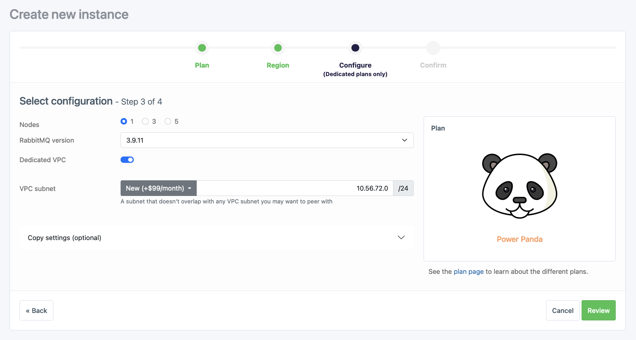The height and width of the screenshot is (340, 636).
Task: Go to the Plan step
Action: [x=202, y=65]
